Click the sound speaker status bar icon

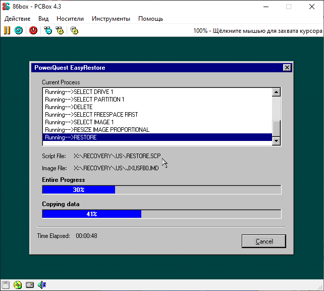pyautogui.click(x=42, y=285)
